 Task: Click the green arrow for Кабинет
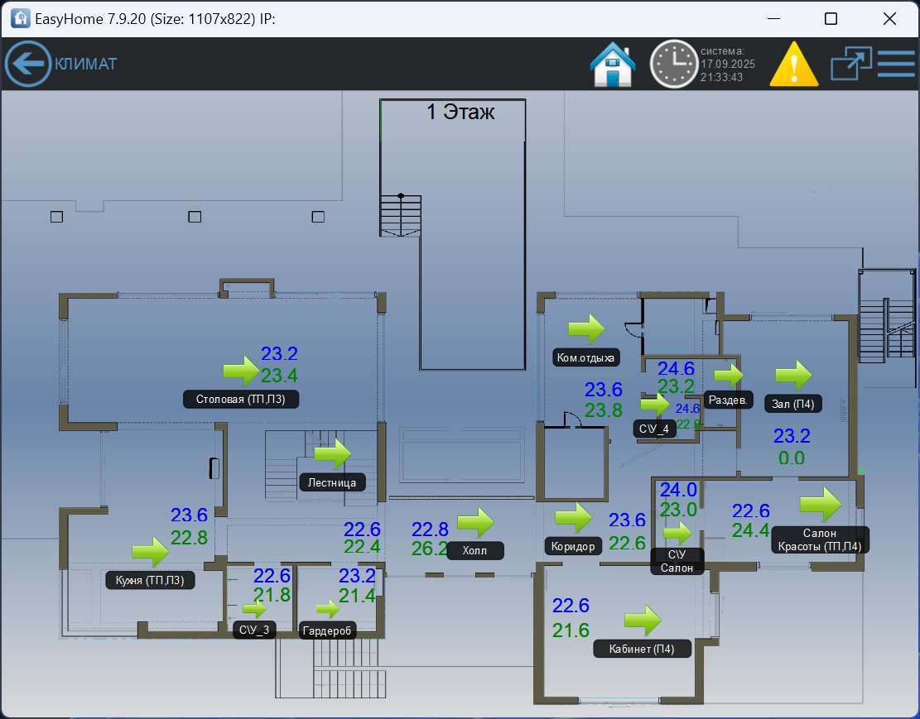pos(642,620)
